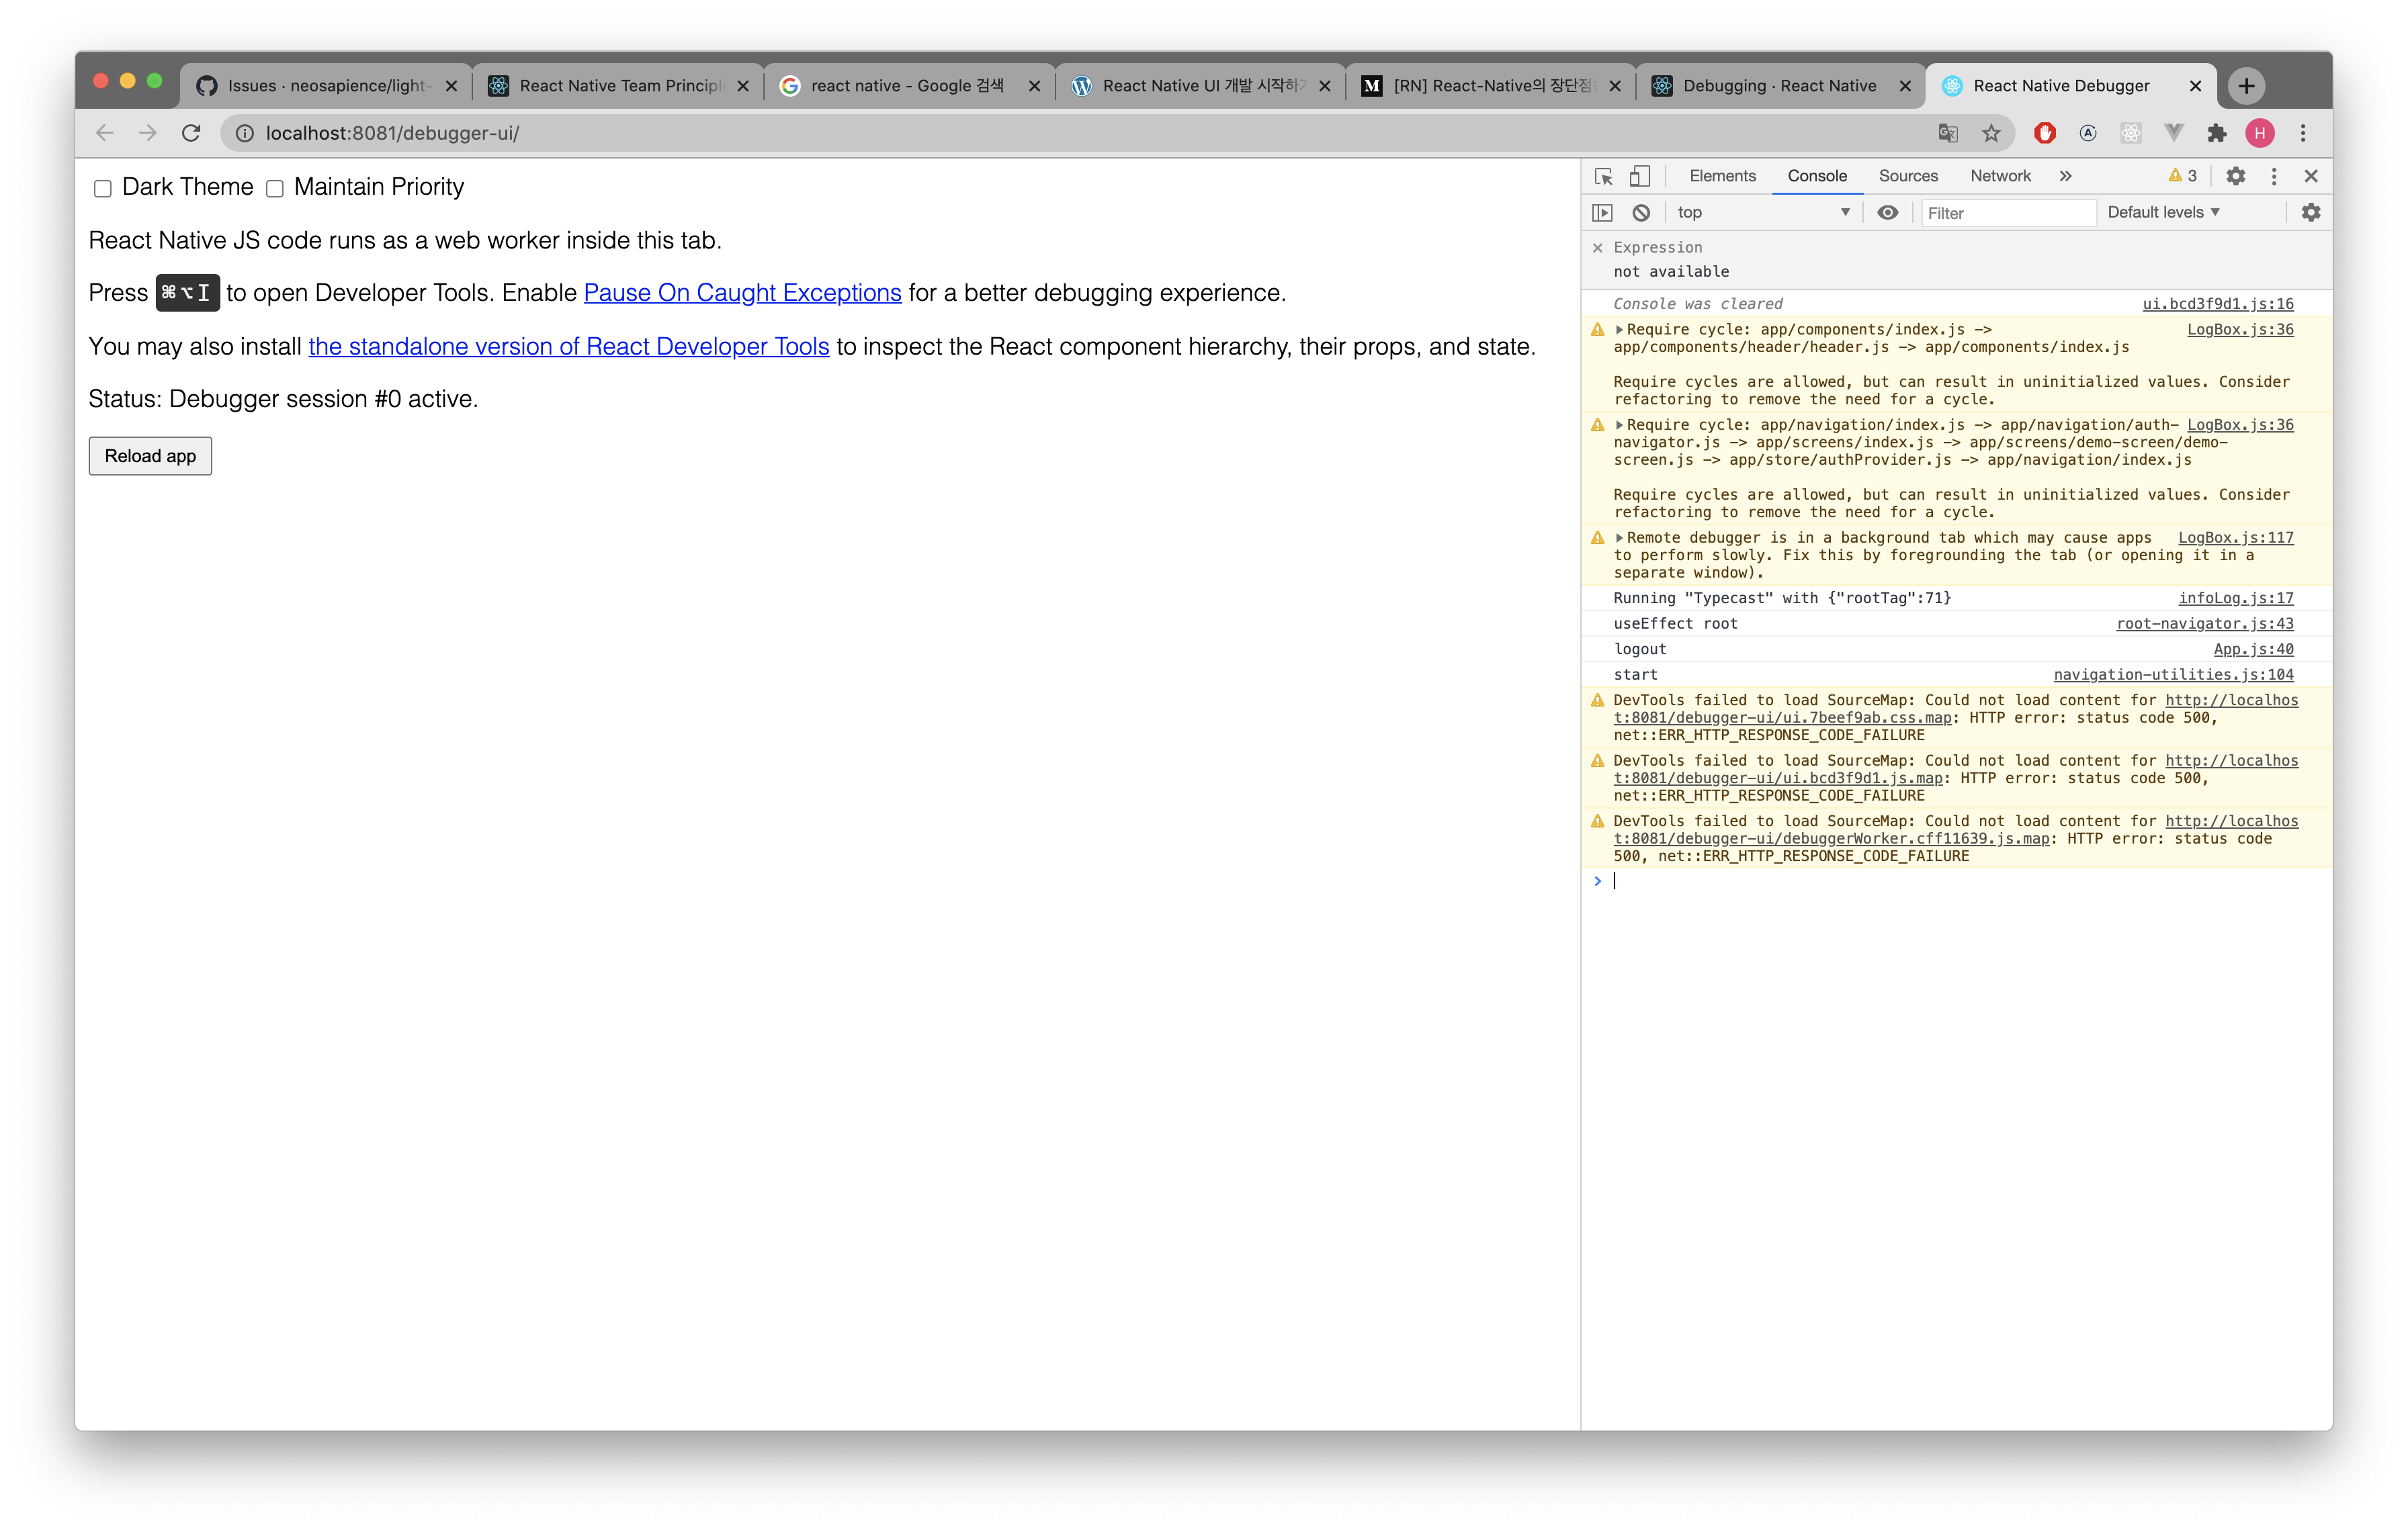Open the top JavaScript context dropdown
This screenshot has height=1530, width=2408.
tap(1763, 212)
